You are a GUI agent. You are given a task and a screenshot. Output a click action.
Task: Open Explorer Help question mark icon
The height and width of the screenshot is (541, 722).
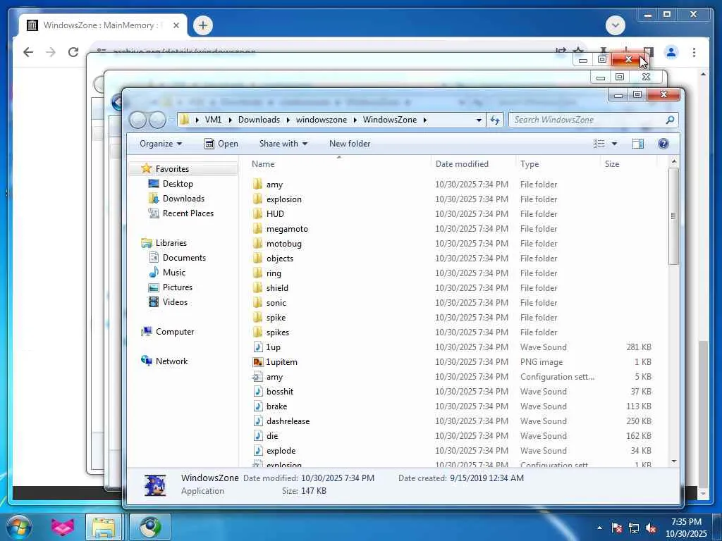[663, 144]
